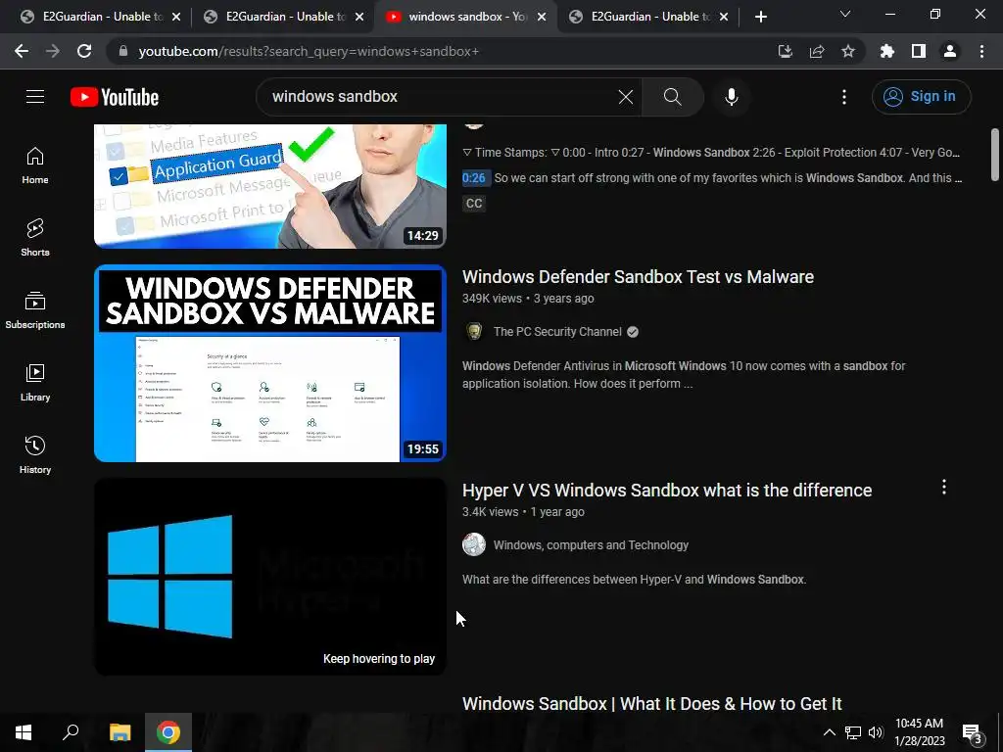This screenshot has width=1003, height=752.
Task: Open the notification center
Action: [973, 732]
